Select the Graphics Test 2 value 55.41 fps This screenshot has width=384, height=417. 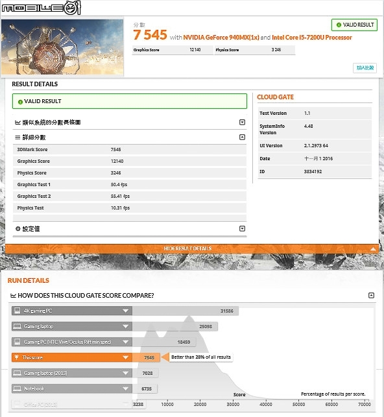120,197
